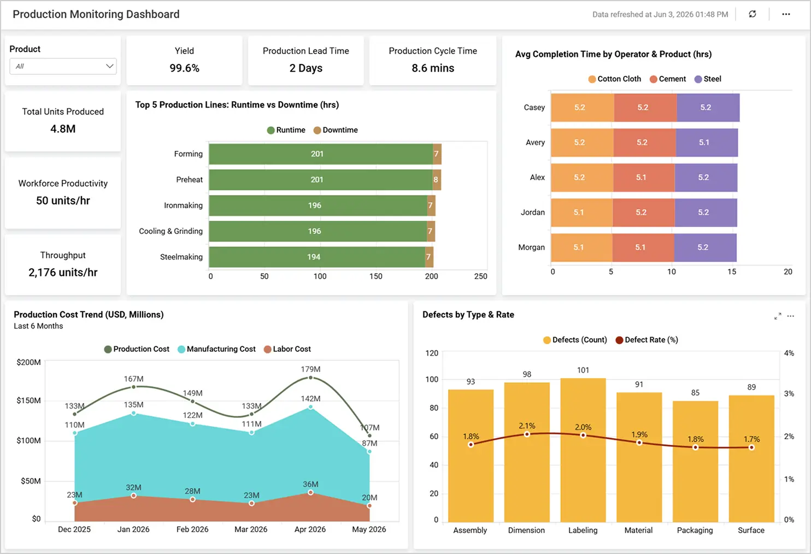Click the data refreshed timestamp text

coord(660,15)
